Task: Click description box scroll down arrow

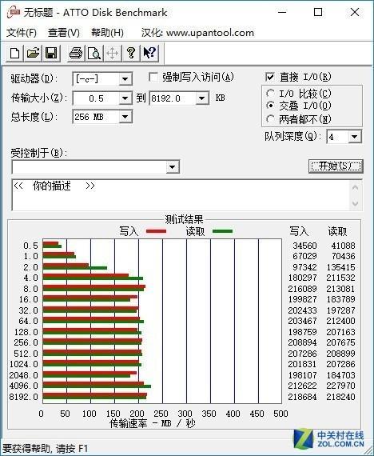Action: pos(355,203)
